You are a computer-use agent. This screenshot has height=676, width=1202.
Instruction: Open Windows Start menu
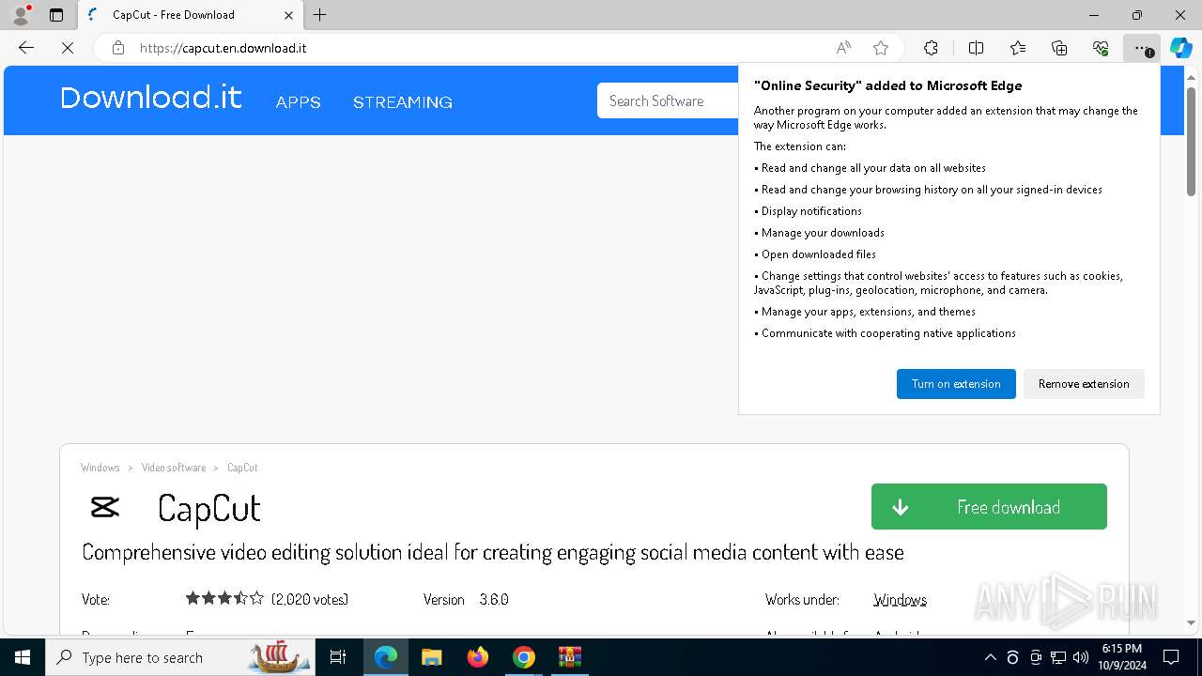(x=23, y=657)
